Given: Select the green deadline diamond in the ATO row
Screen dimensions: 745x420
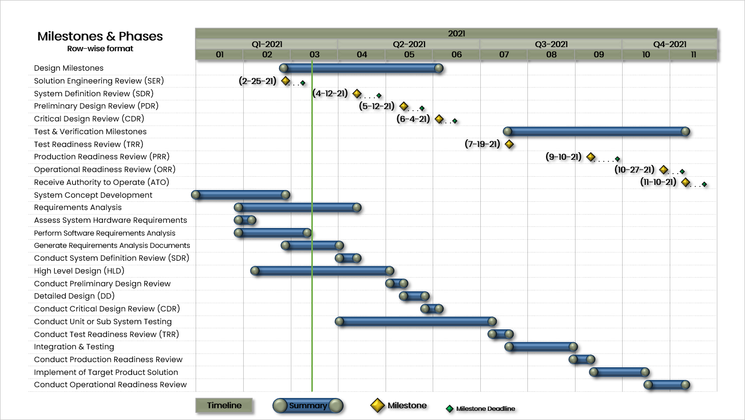Looking at the screenshot, I should (x=704, y=184).
